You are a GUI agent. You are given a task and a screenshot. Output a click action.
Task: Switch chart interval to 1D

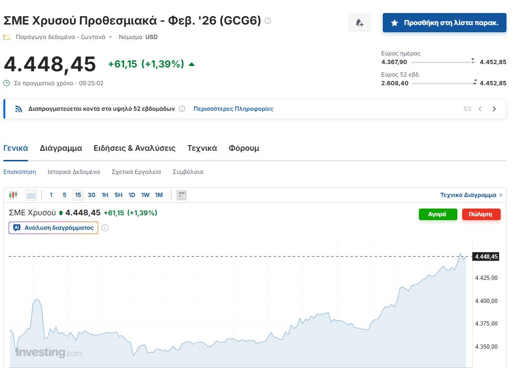click(x=131, y=195)
